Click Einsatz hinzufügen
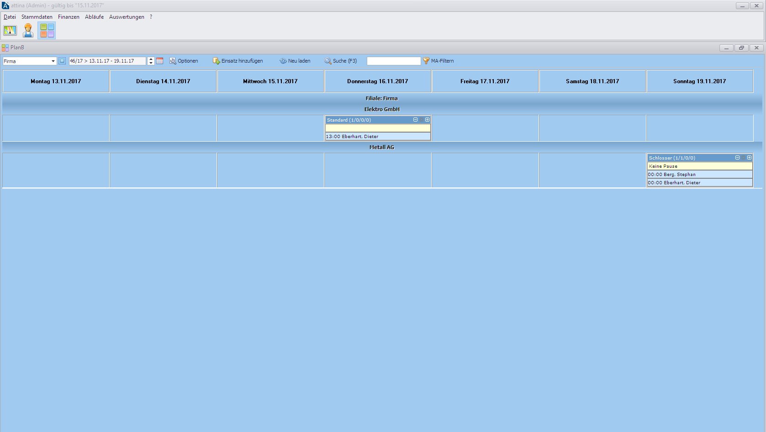The image size is (766, 432). coord(238,61)
